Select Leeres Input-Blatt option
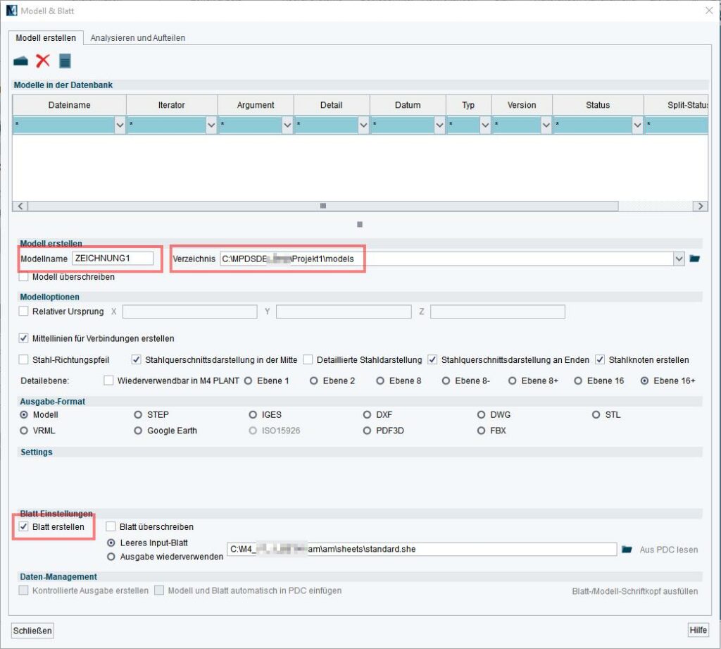 click(111, 543)
